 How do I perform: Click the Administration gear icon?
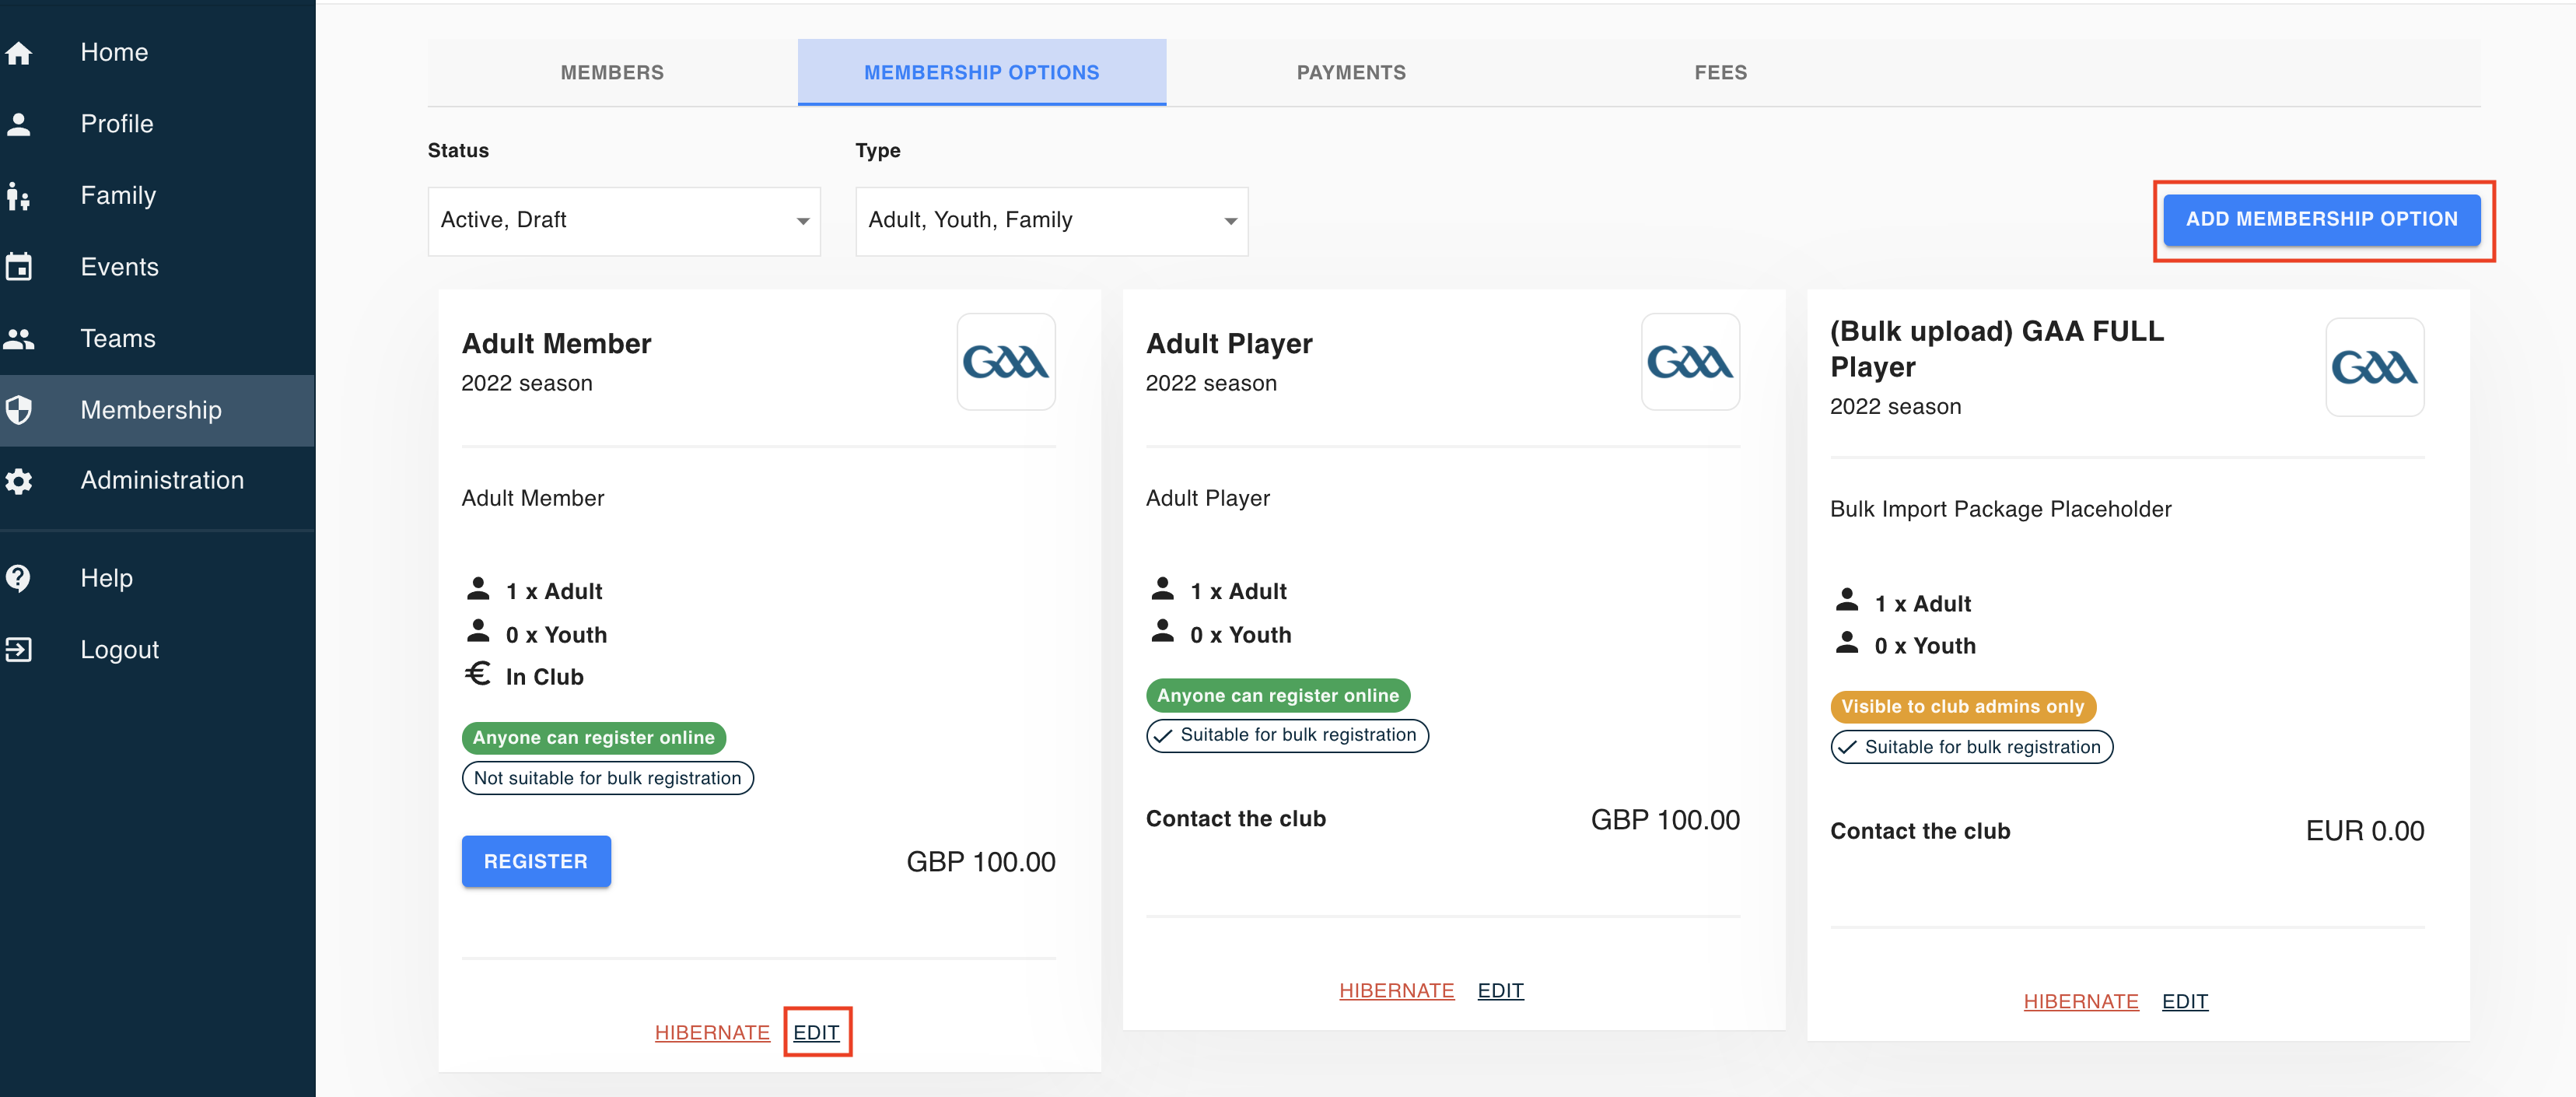click(x=18, y=481)
